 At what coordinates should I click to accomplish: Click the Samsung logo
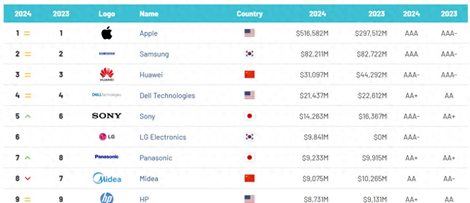pyautogui.click(x=107, y=54)
